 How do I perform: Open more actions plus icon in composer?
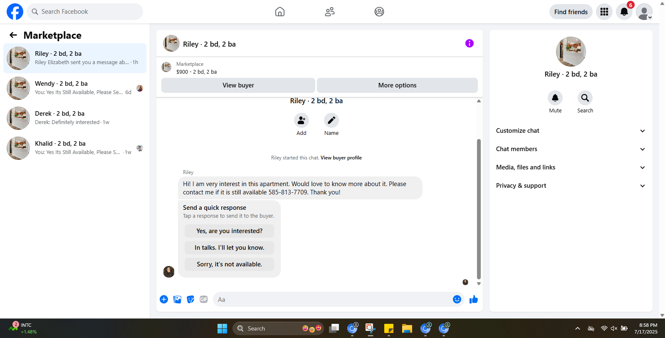(x=164, y=299)
